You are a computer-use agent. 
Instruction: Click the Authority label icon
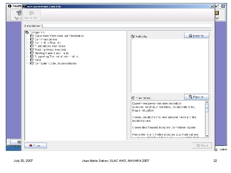pos(133,36)
